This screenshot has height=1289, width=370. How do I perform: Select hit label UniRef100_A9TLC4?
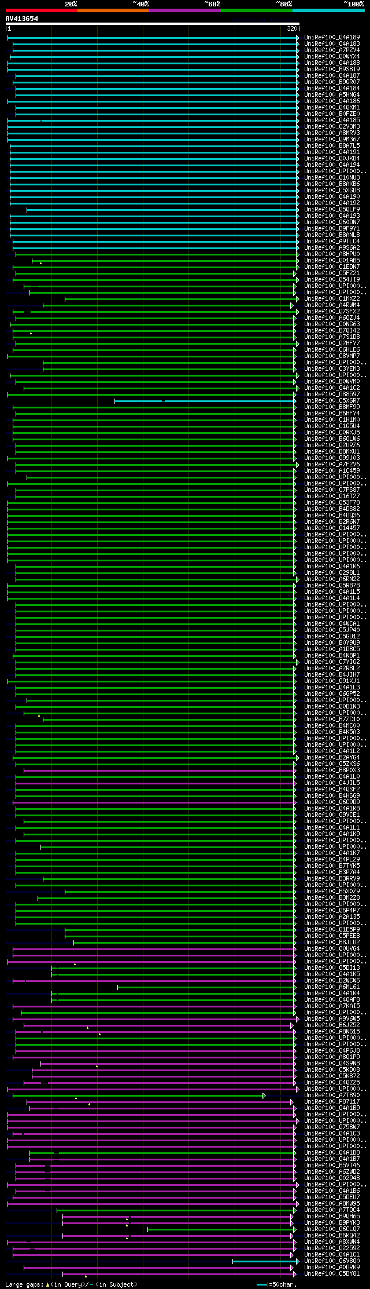pos(332,242)
